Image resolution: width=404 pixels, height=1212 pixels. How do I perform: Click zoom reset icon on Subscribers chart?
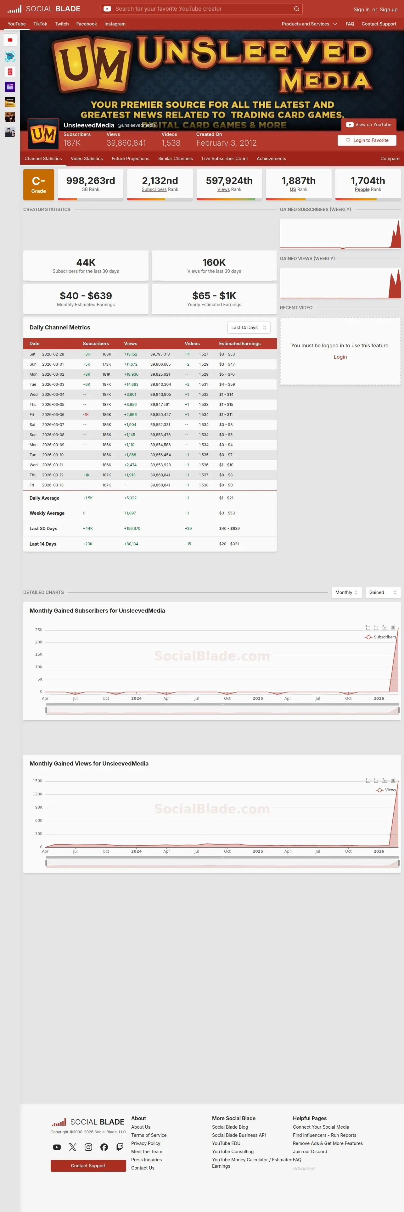pos(376,628)
